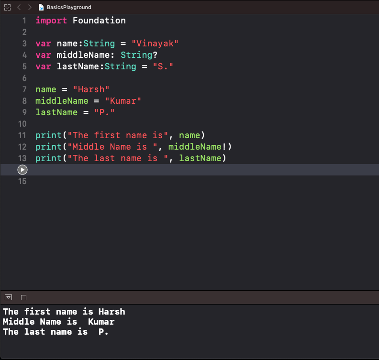Click line number 15 in the gutter
379x360 pixels.
click(22, 181)
